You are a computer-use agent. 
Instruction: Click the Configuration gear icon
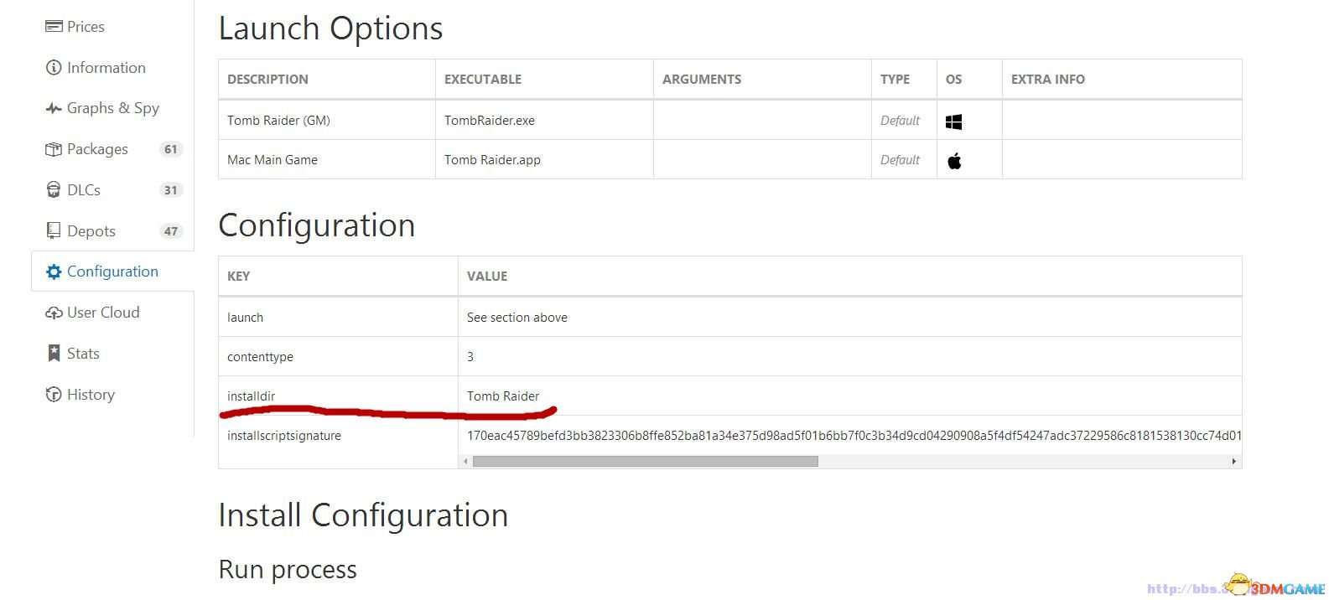54,272
